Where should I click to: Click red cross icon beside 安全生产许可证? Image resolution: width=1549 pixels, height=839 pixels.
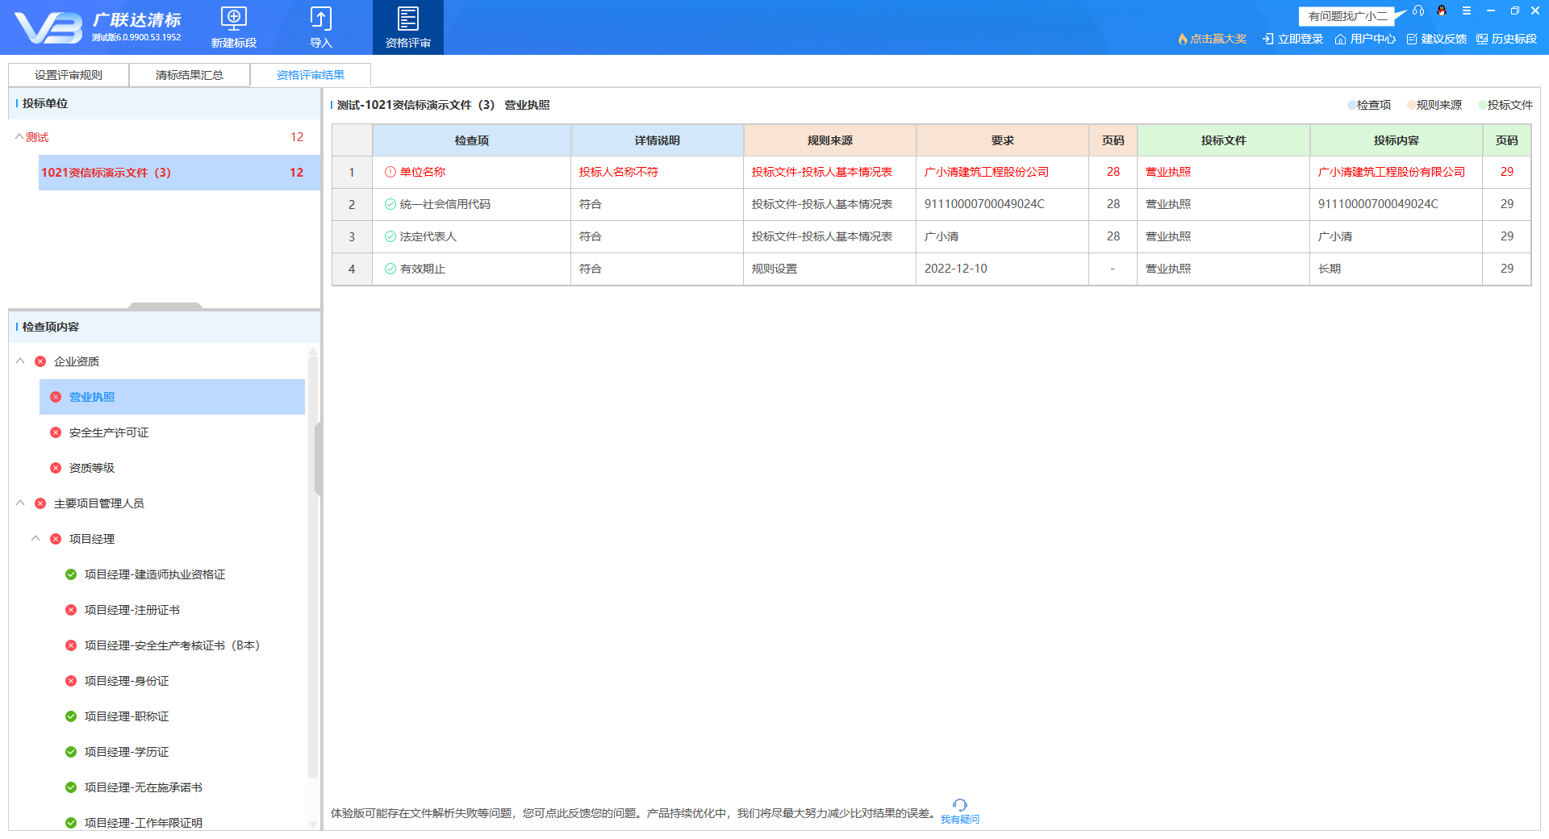(x=56, y=432)
